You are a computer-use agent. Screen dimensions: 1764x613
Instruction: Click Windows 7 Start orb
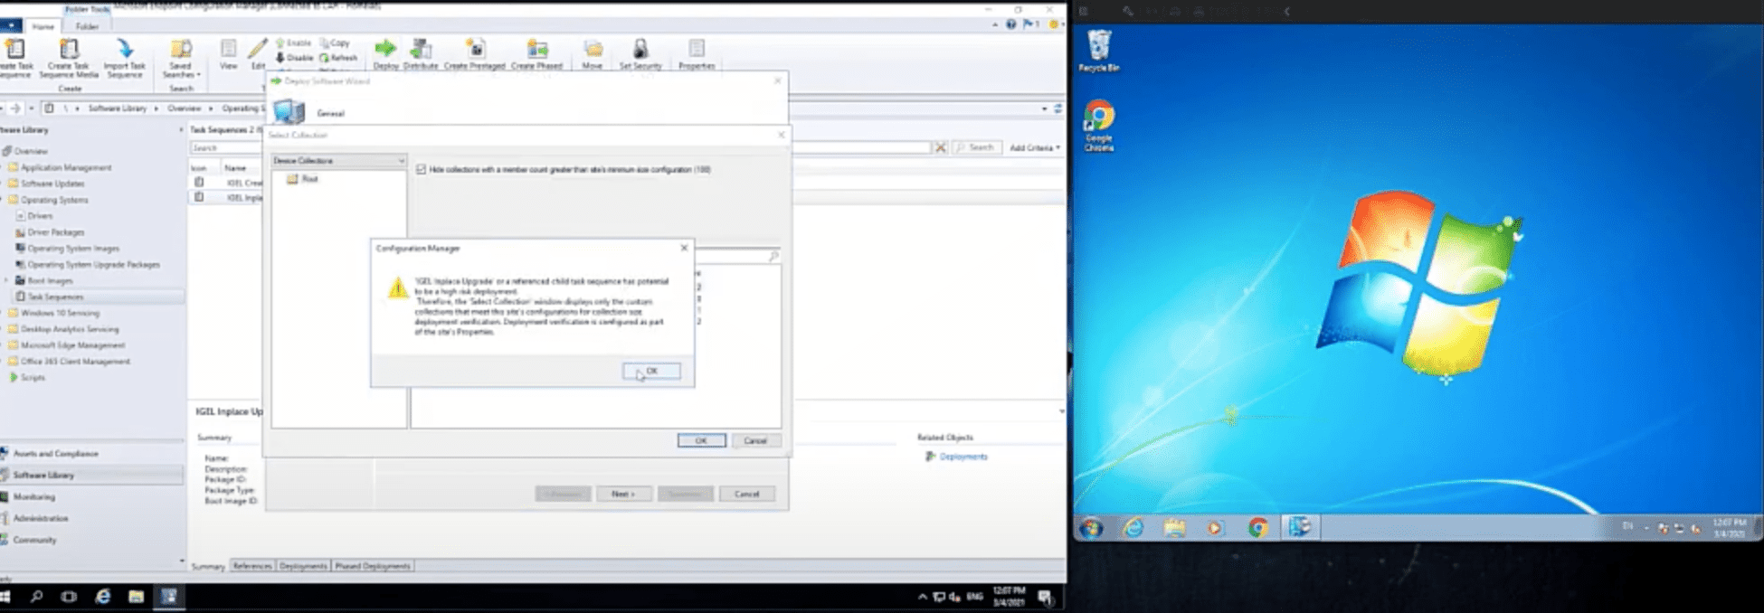coord(1091,528)
